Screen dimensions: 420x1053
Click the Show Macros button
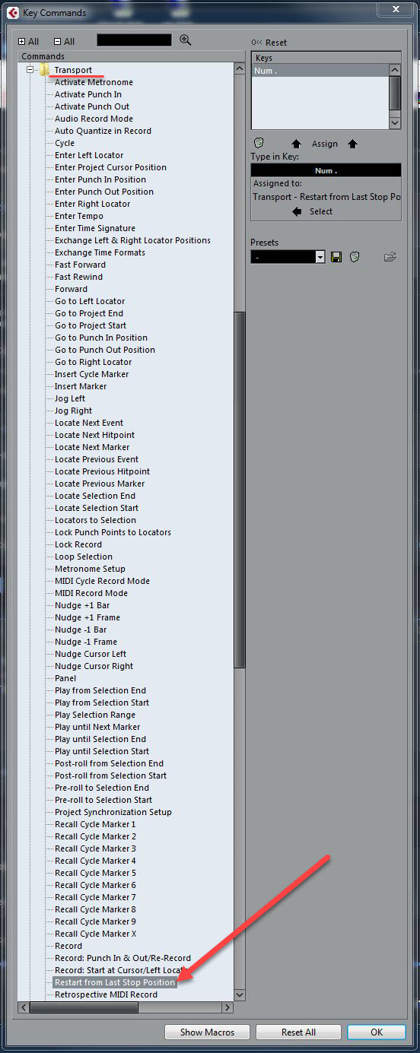point(207,1032)
